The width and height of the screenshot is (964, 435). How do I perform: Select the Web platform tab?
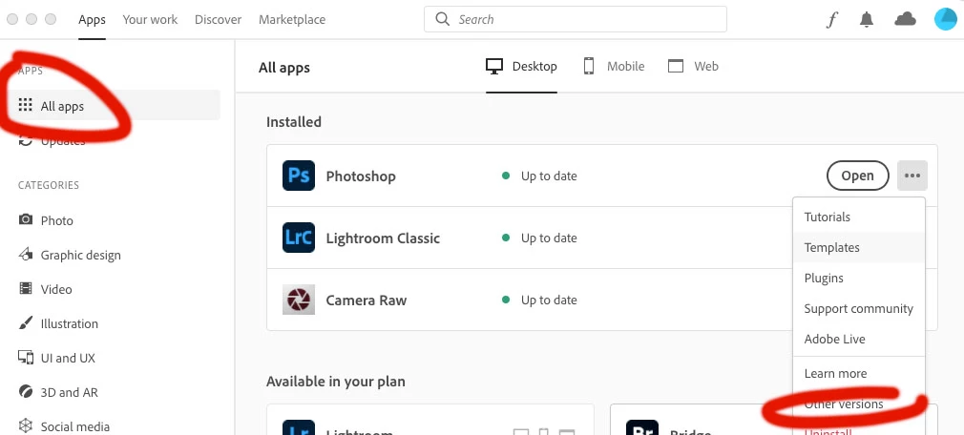tap(693, 67)
